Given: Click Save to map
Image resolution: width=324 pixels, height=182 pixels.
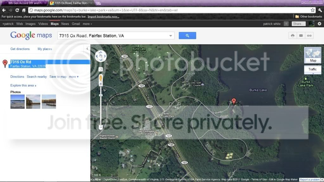Looking at the screenshot, I should 58,77.
